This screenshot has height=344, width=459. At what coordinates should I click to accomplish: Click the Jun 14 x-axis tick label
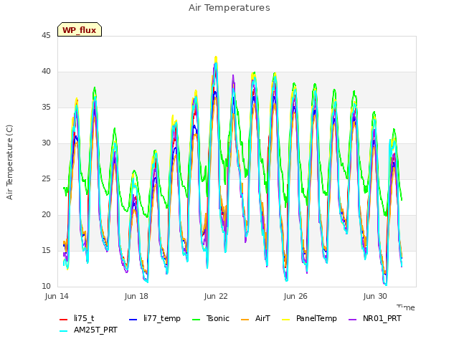(57, 296)
